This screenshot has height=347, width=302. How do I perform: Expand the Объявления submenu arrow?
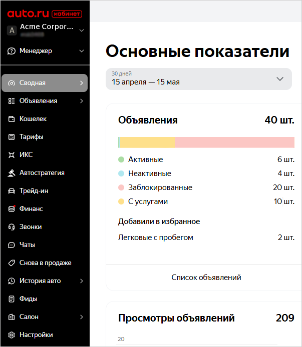(x=82, y=101)
